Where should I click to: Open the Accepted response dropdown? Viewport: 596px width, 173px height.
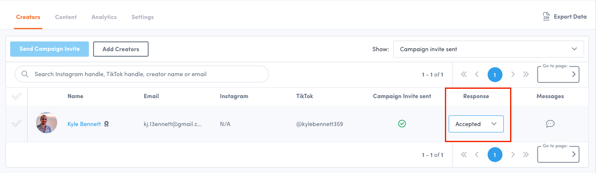click(476, 124)
